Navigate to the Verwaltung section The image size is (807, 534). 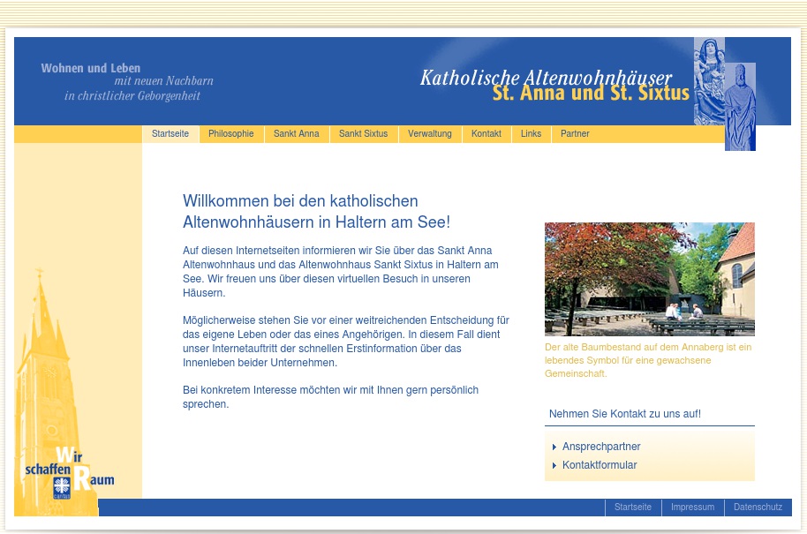click(430, 133)
